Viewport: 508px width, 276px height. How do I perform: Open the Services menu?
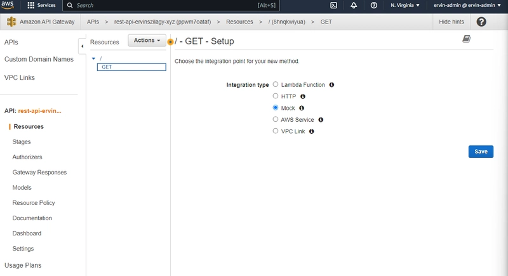click(41, 5)
